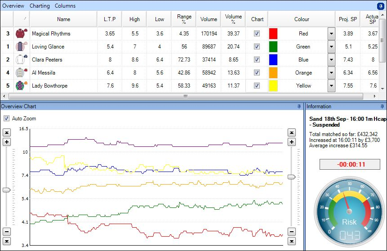Click Loving Glance jockey silks icon
This screenshot has width=387, height=251.
tap(21, 46)
